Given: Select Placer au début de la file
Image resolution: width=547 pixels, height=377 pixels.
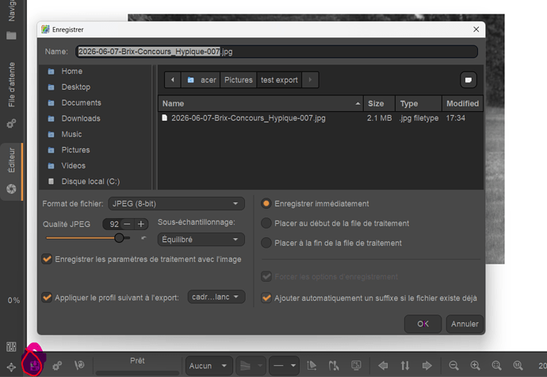Looking at the screenshot, I should click(x=266, y=223).
